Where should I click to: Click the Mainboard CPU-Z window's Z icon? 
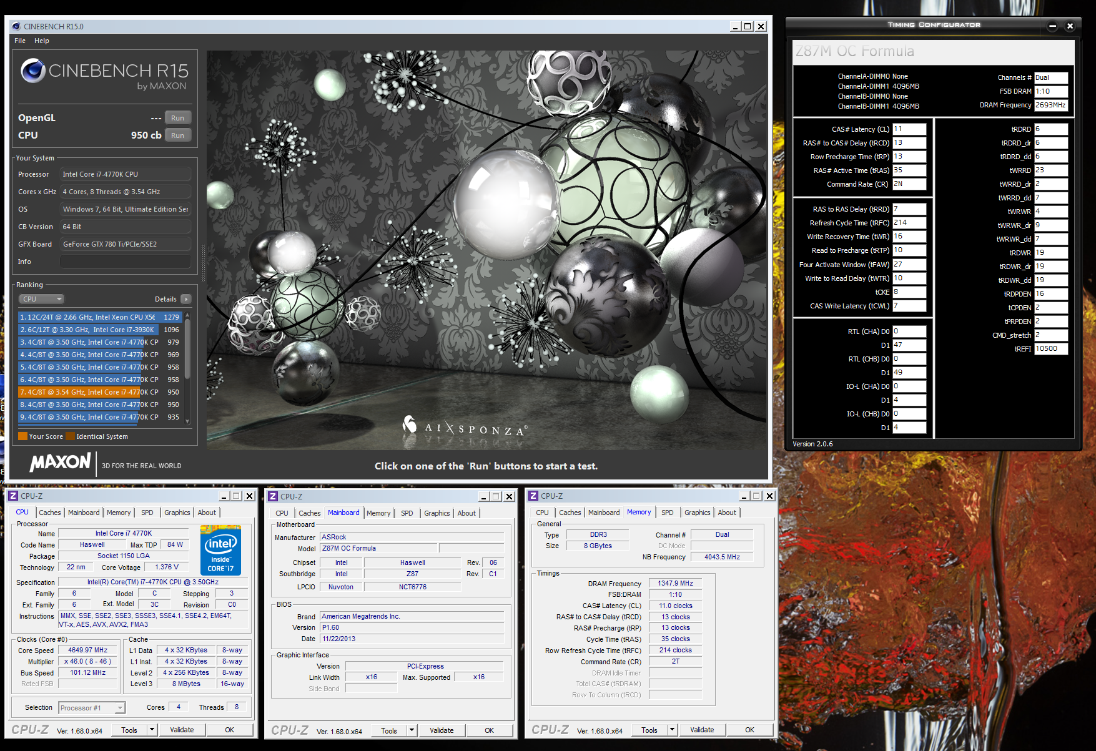(x=272, y=496)
